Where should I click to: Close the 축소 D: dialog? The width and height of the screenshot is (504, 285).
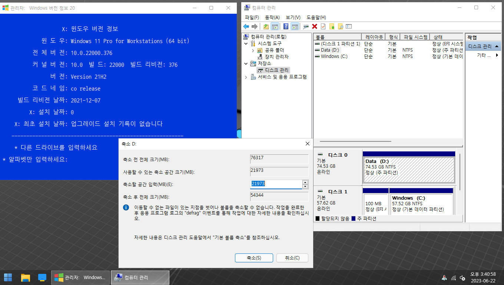coord(307,144)
